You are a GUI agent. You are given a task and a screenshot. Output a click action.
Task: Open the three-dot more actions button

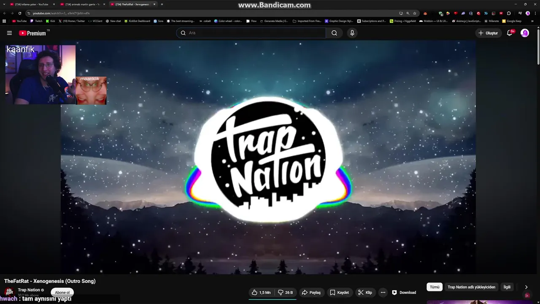[x=383, y=292]
